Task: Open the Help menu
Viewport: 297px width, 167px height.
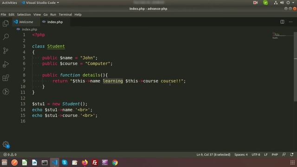Action: click(78, 14)
